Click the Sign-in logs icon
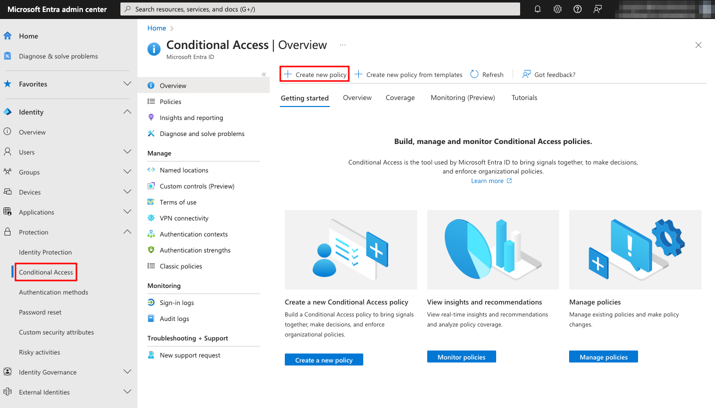This screenshot has width=715, height=408. (x=151, y=302)
